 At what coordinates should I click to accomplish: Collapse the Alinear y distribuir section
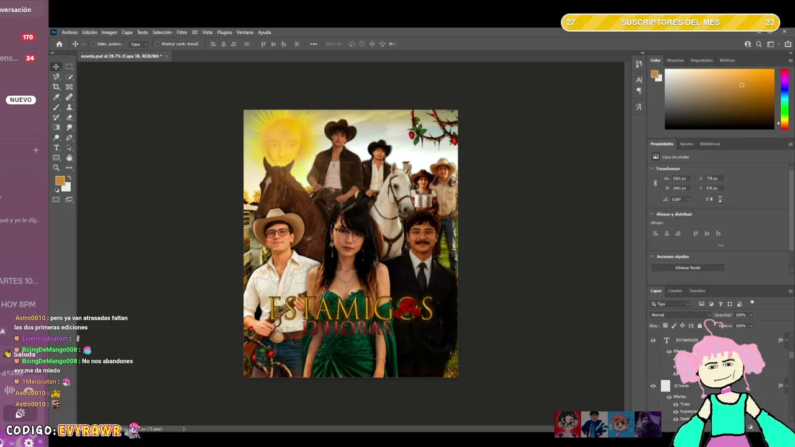[x=652, y=214]
